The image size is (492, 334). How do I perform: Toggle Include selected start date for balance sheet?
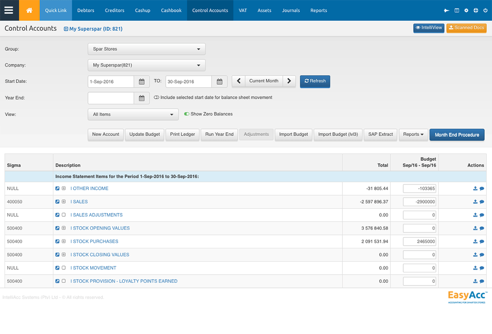coord(156,97)
